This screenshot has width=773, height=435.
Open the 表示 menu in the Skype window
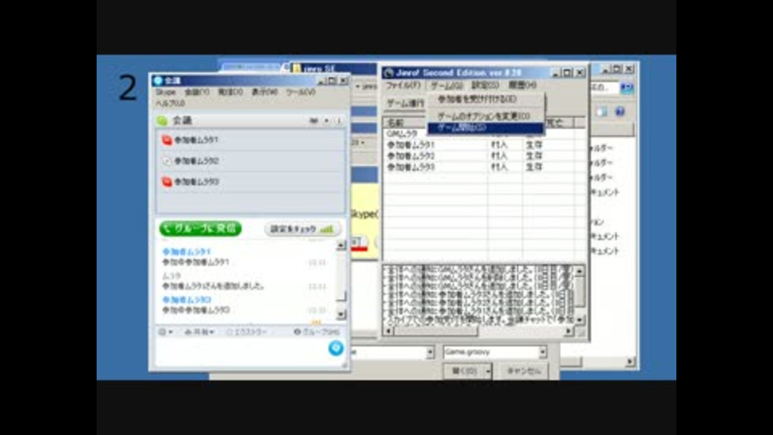point(264,92)
